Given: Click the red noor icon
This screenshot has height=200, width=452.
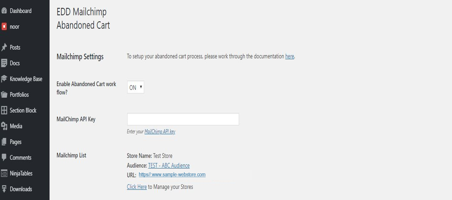Looking at the screenshot, I should tap(4, 27).
